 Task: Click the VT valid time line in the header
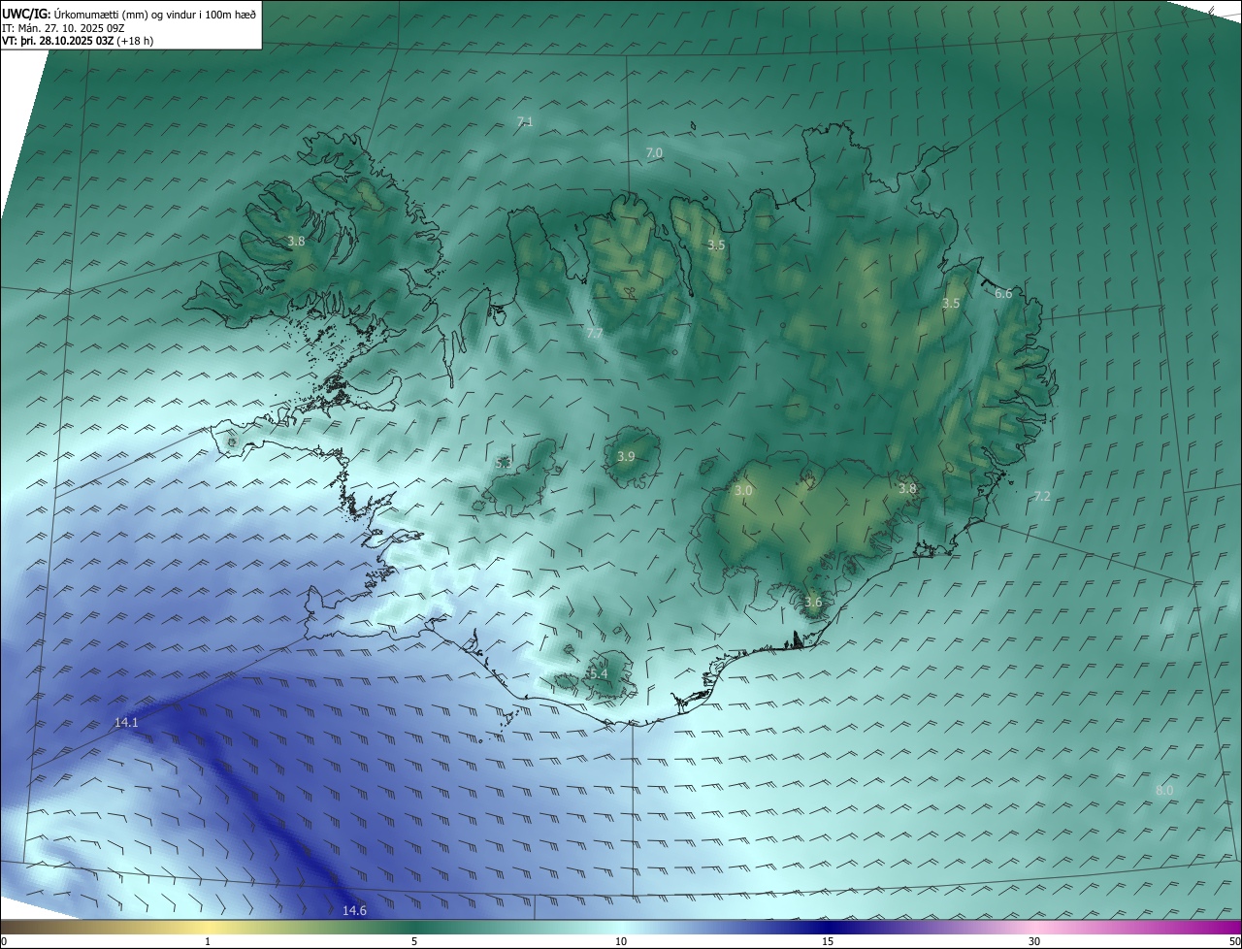77,41
